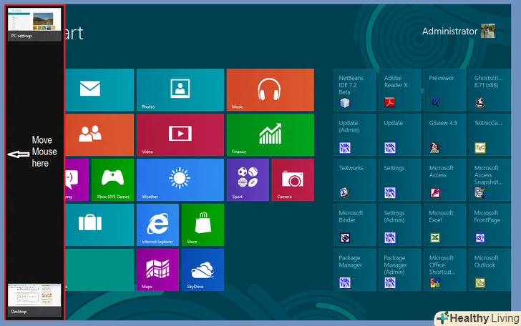Launch the SkyDrive tile
521x326 pixels.
203,270
